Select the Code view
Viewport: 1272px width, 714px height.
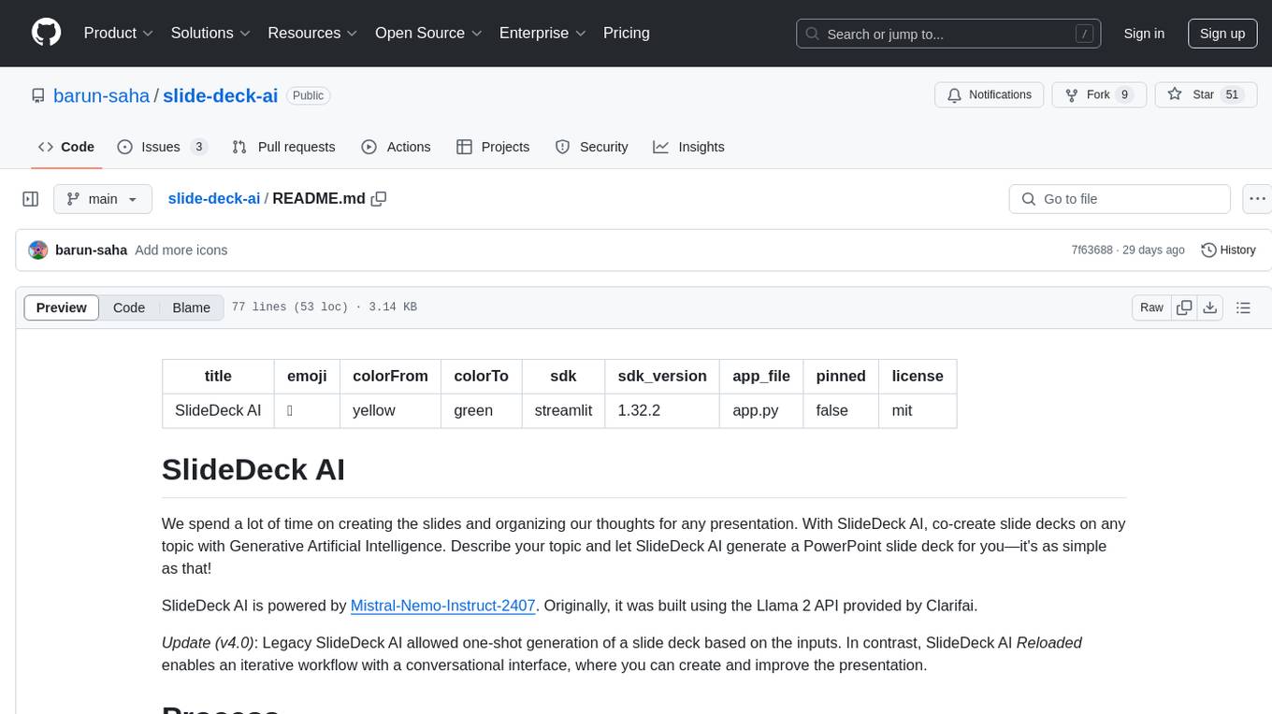(129, 307)
